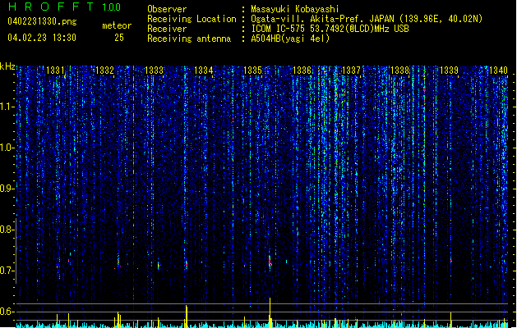The image size is (517, 328).
Task: Click the 0.6 kHz axis label
Action: click(7, 312)
